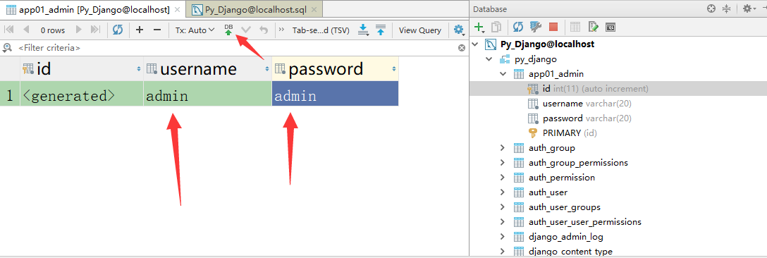Open Database panel settings gear
The width and height of the screenshot is (767, 258).
click(749, 8)
